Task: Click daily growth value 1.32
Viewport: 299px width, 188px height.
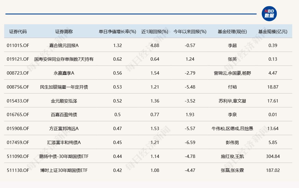Action: point(118,45)
